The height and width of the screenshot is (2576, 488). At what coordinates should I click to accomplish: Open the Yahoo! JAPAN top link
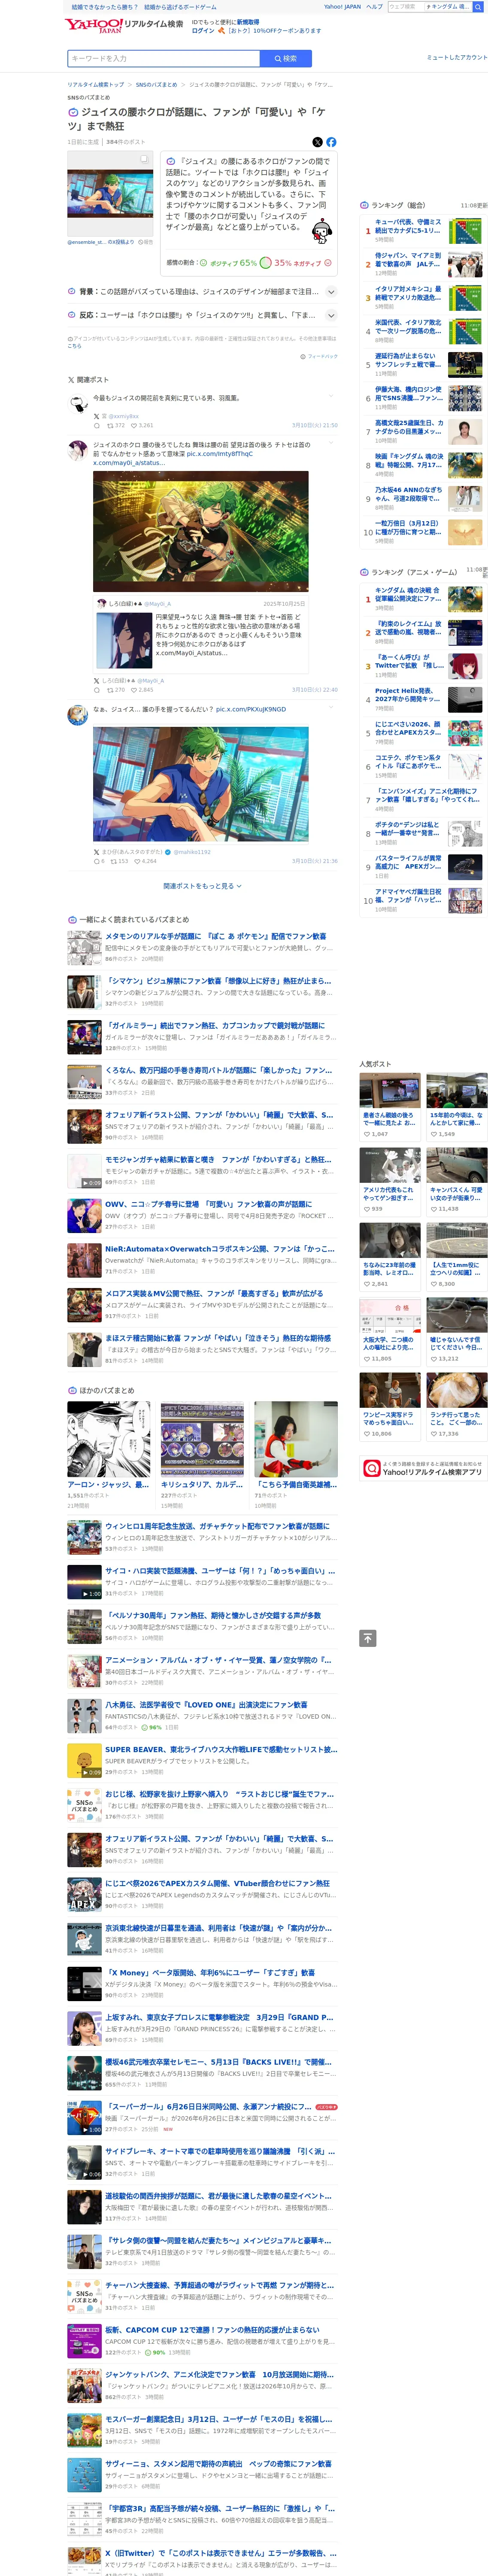coord(342,7)
